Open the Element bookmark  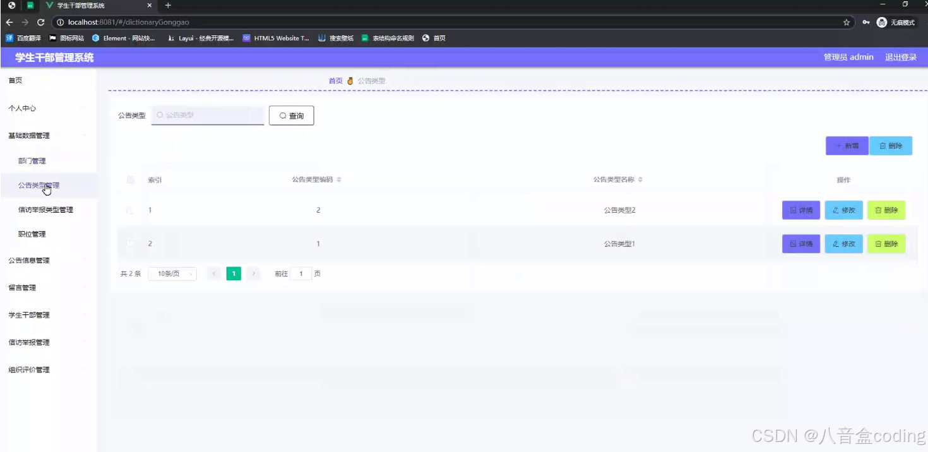pos(124,38)
